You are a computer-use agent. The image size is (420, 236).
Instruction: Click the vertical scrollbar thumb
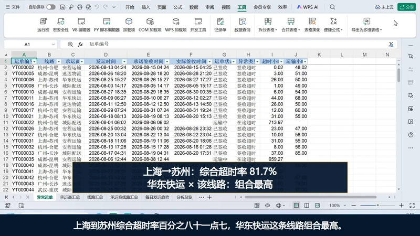pyautogui.click(x=399, y=75)
